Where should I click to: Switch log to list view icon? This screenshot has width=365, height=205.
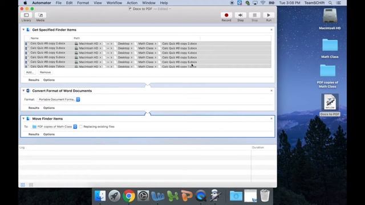click(23, 185)
